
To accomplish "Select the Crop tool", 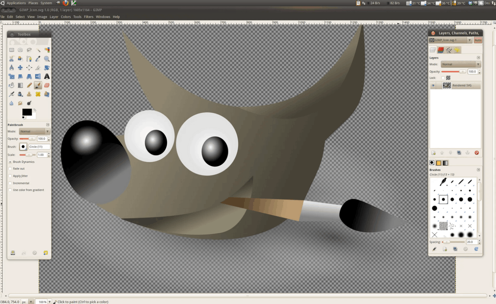I will pyautogui.click(x=38, y=68).
